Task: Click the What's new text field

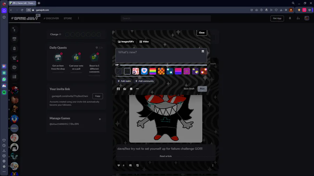Action: [x=161, y=55]
